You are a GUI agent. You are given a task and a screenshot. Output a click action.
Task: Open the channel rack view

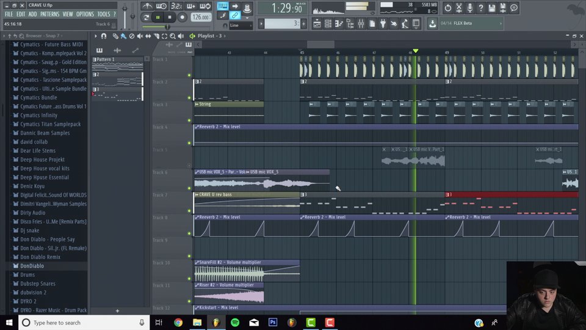(328, 24)
